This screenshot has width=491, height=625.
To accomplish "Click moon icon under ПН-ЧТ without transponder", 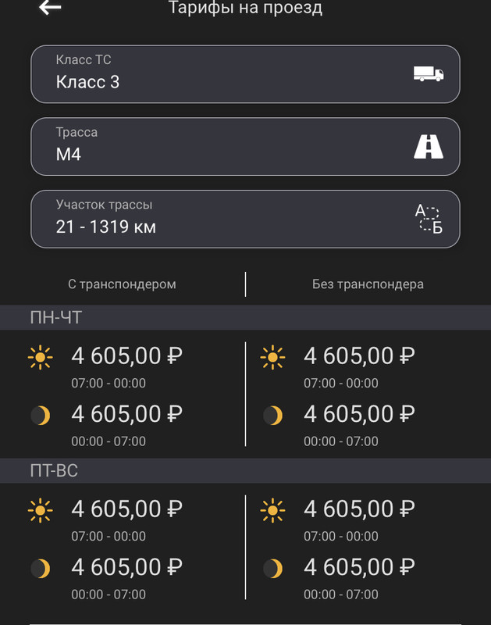I will click(272, 416).
